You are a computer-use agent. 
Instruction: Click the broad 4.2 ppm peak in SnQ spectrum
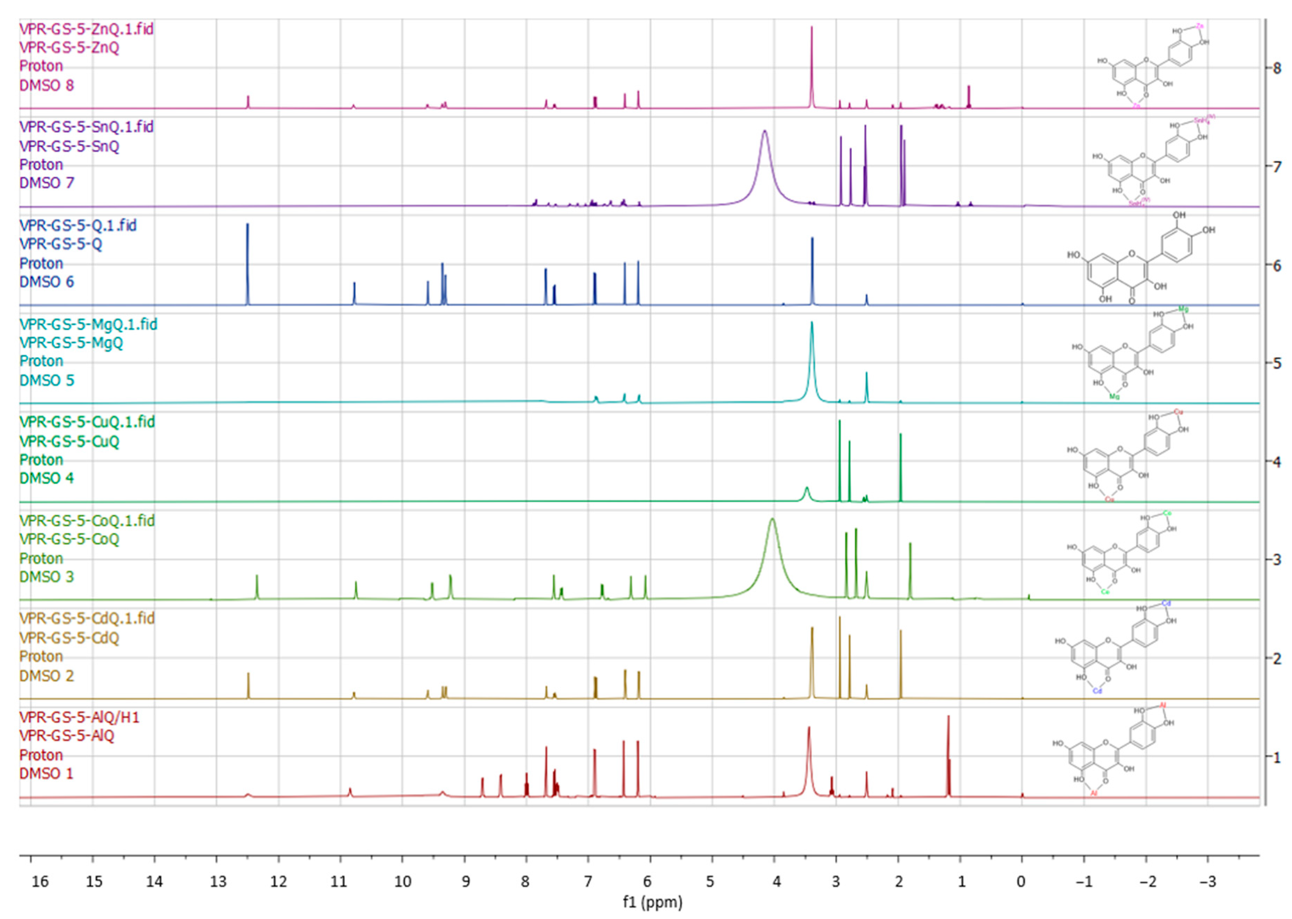(x=764, y=167)
